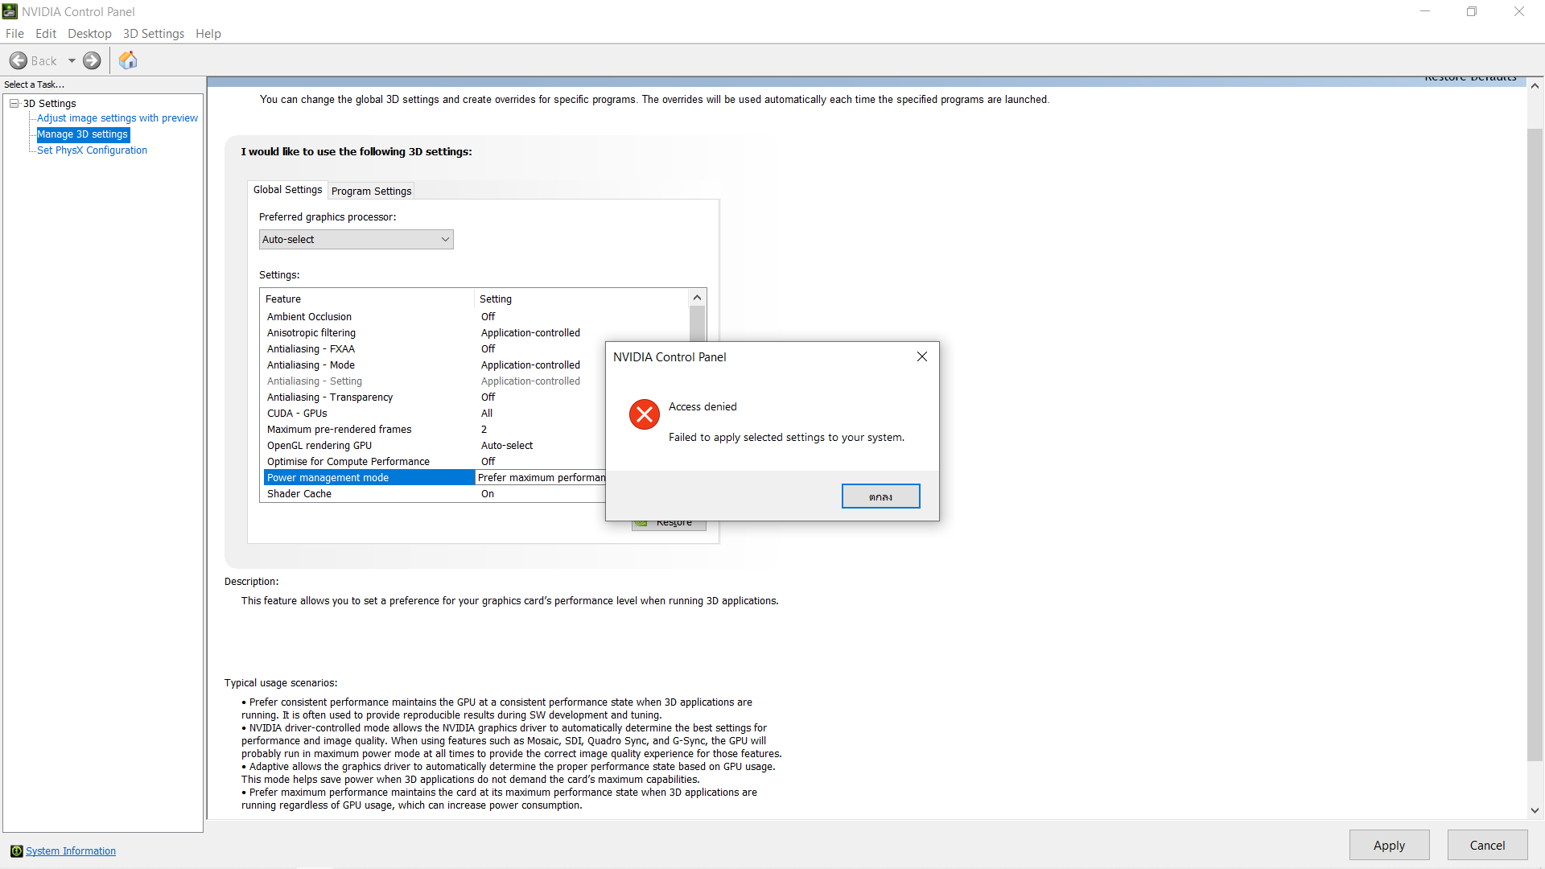The image size is (1545, 869).
Task: Click settings list scroll-up arrow
Action: point(697,298)
